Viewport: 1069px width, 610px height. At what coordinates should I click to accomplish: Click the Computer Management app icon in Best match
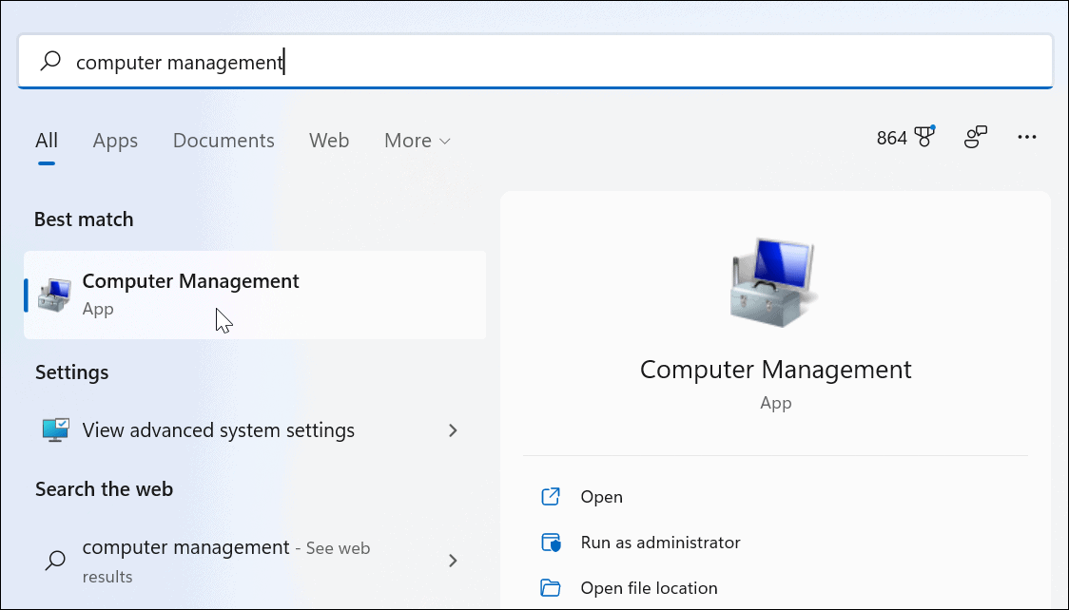(52, 293)
